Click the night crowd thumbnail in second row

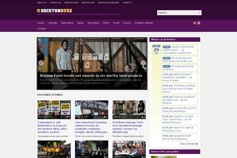point(92,149)
